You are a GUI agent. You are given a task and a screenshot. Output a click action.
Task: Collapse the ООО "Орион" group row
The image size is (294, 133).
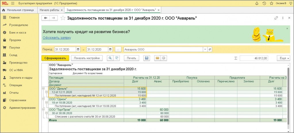click(43, 99)
